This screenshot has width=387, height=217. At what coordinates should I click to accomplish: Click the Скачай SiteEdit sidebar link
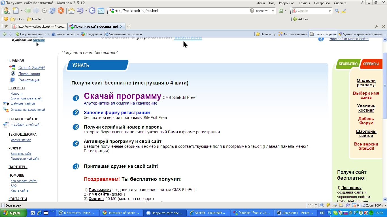pyautogui.click(x=31, y=68)
